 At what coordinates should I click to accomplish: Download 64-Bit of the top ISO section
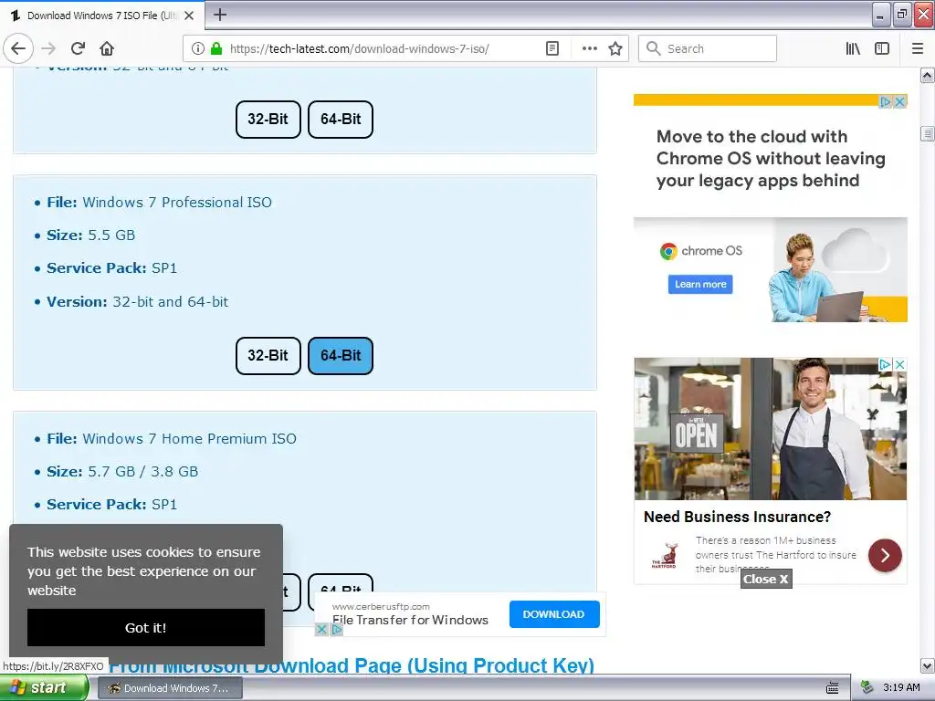tap(341, 120)
